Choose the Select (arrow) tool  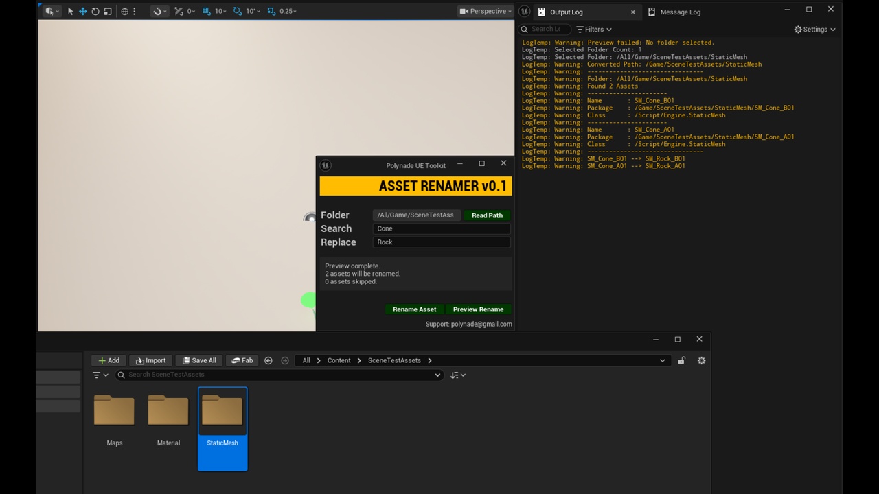point(70,11)
